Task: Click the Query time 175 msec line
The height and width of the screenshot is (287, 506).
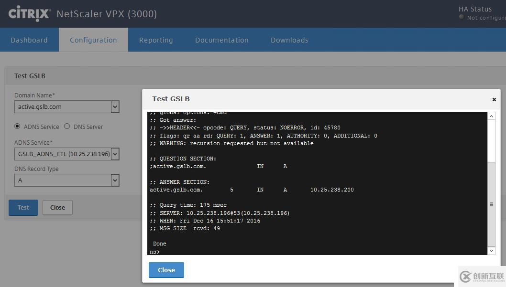Action: tap(188, 205)
